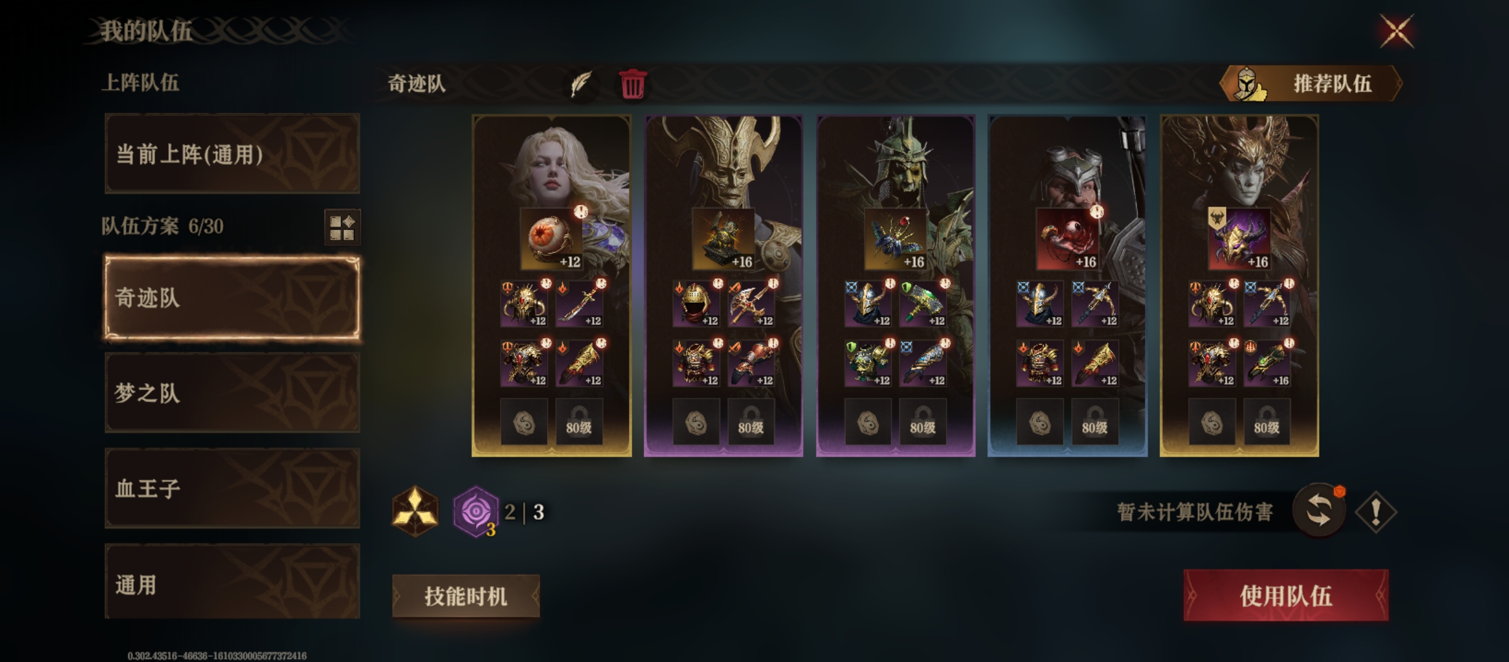Click the golden statue relic on second hero

pyautogui.click(x=723, y=239)
